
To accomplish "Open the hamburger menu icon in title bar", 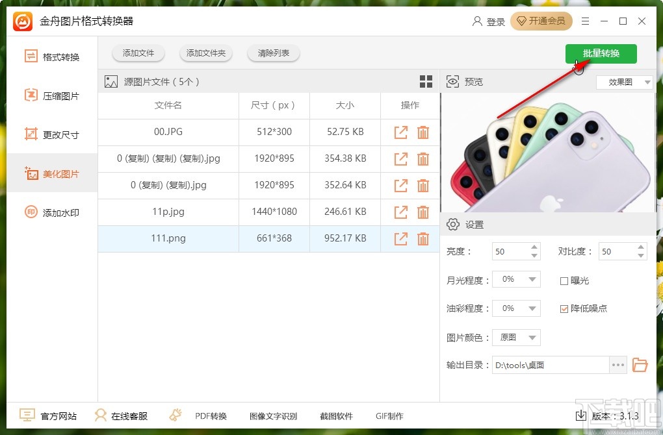I will [x=585, y=21].
